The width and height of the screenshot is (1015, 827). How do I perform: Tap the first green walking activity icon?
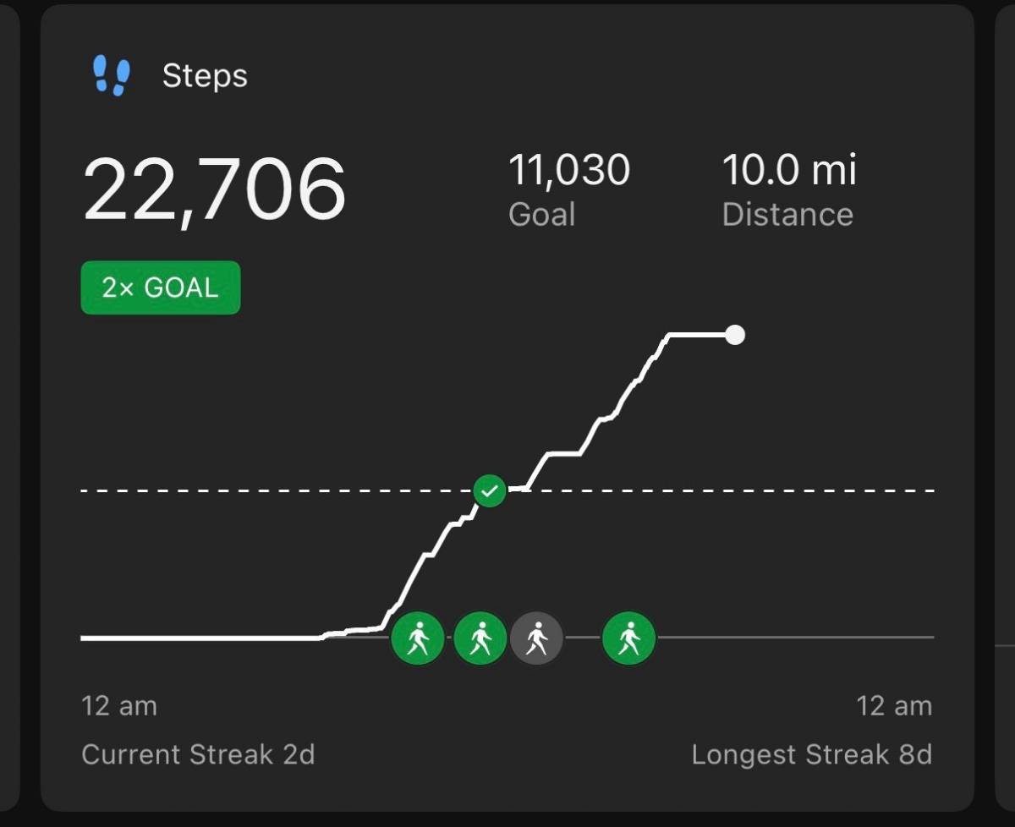[417, 638]
